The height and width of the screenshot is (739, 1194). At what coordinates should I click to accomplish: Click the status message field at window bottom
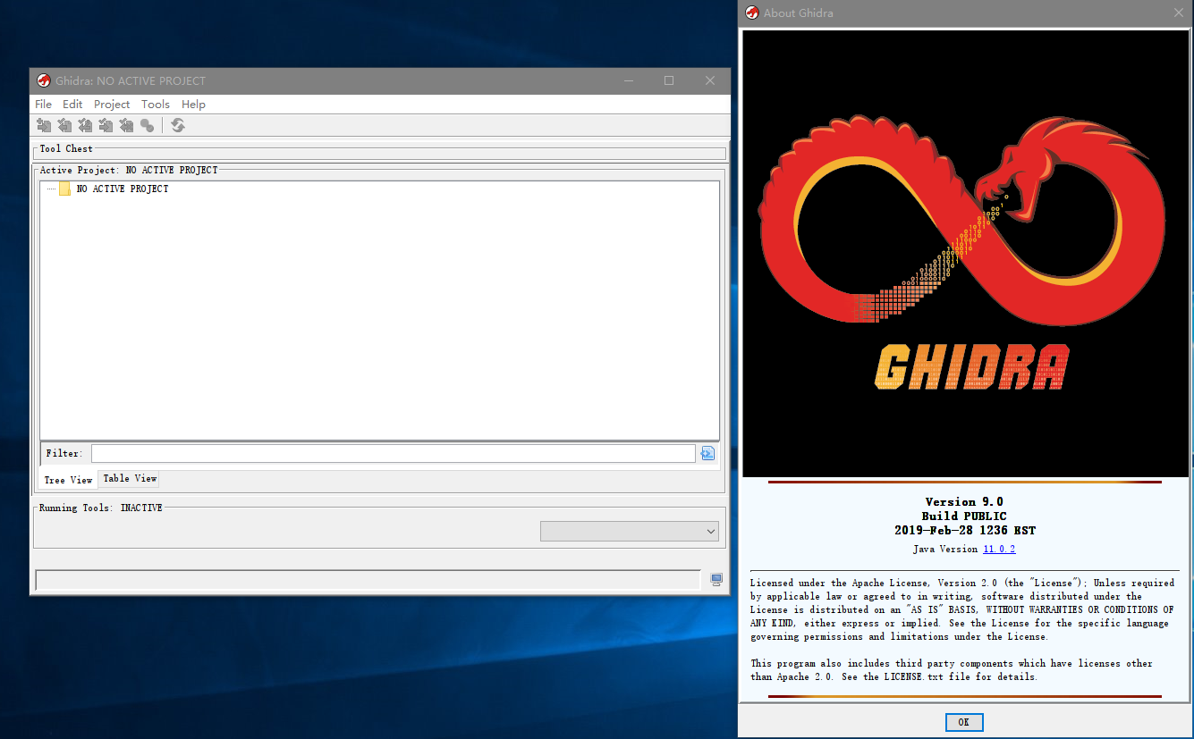click(368, 580)
